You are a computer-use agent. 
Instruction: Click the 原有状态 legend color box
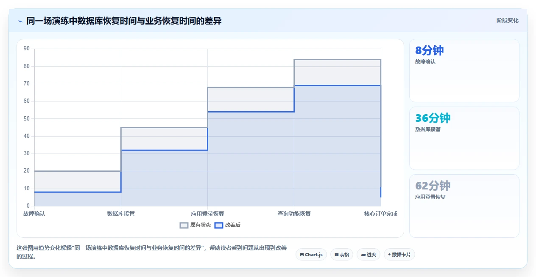(x=184, y=225)
